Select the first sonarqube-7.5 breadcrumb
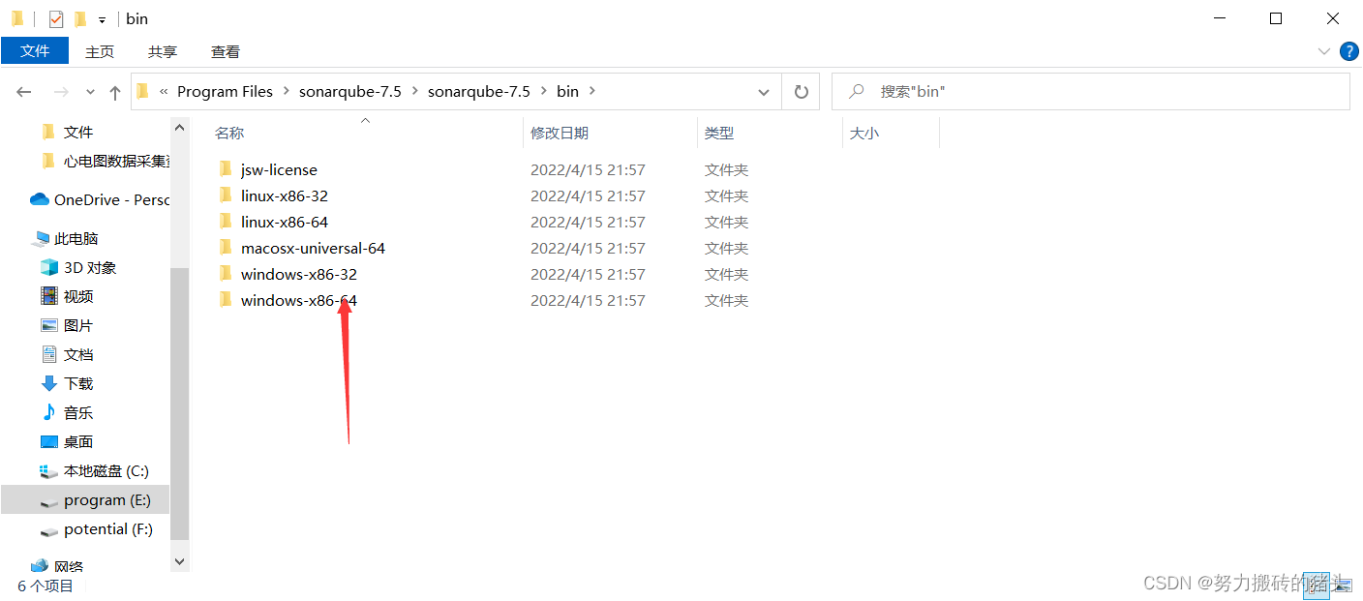Viewport: 1363px width, 601px height. (349, 91)
